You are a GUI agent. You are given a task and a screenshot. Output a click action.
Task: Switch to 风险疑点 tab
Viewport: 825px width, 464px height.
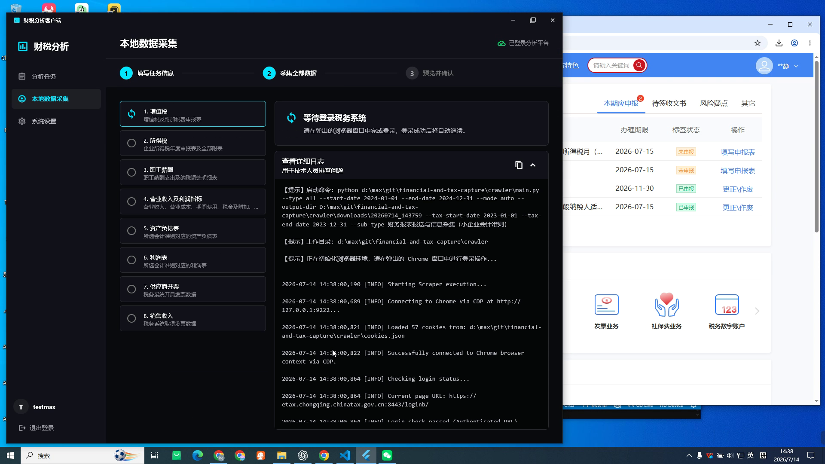pyautogui.click(x=714, y=103)
